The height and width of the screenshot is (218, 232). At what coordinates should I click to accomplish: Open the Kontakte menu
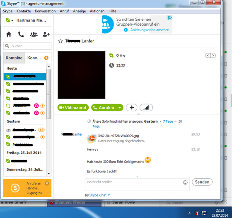(24, 11)
